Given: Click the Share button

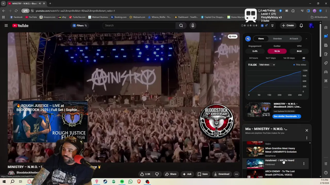Looking at the screenshot, I should pos(171,174).
